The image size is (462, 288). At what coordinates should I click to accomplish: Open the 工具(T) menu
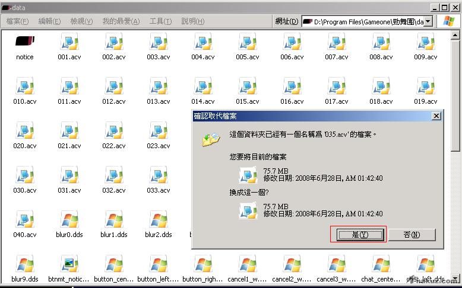(x=160, y=21)
